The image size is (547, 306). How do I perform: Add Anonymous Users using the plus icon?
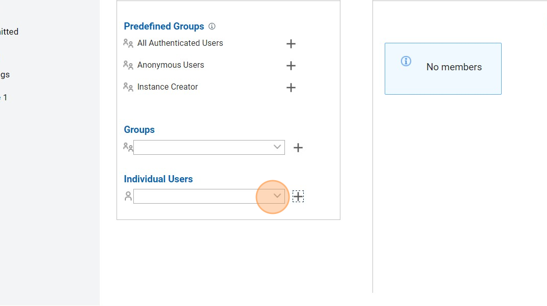click(x=291, y=66)
